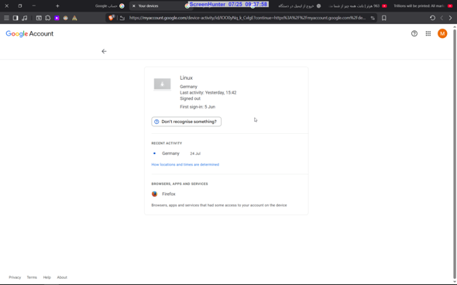
Task: Click the Signed out status text
Action: tap(190, 99)
